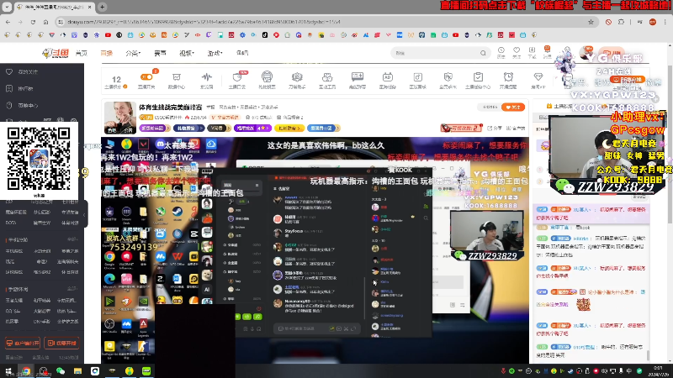Open the music note tool icon
This screenshot has height=378, width=673.
pyautogui.click(x=417, y=80)
